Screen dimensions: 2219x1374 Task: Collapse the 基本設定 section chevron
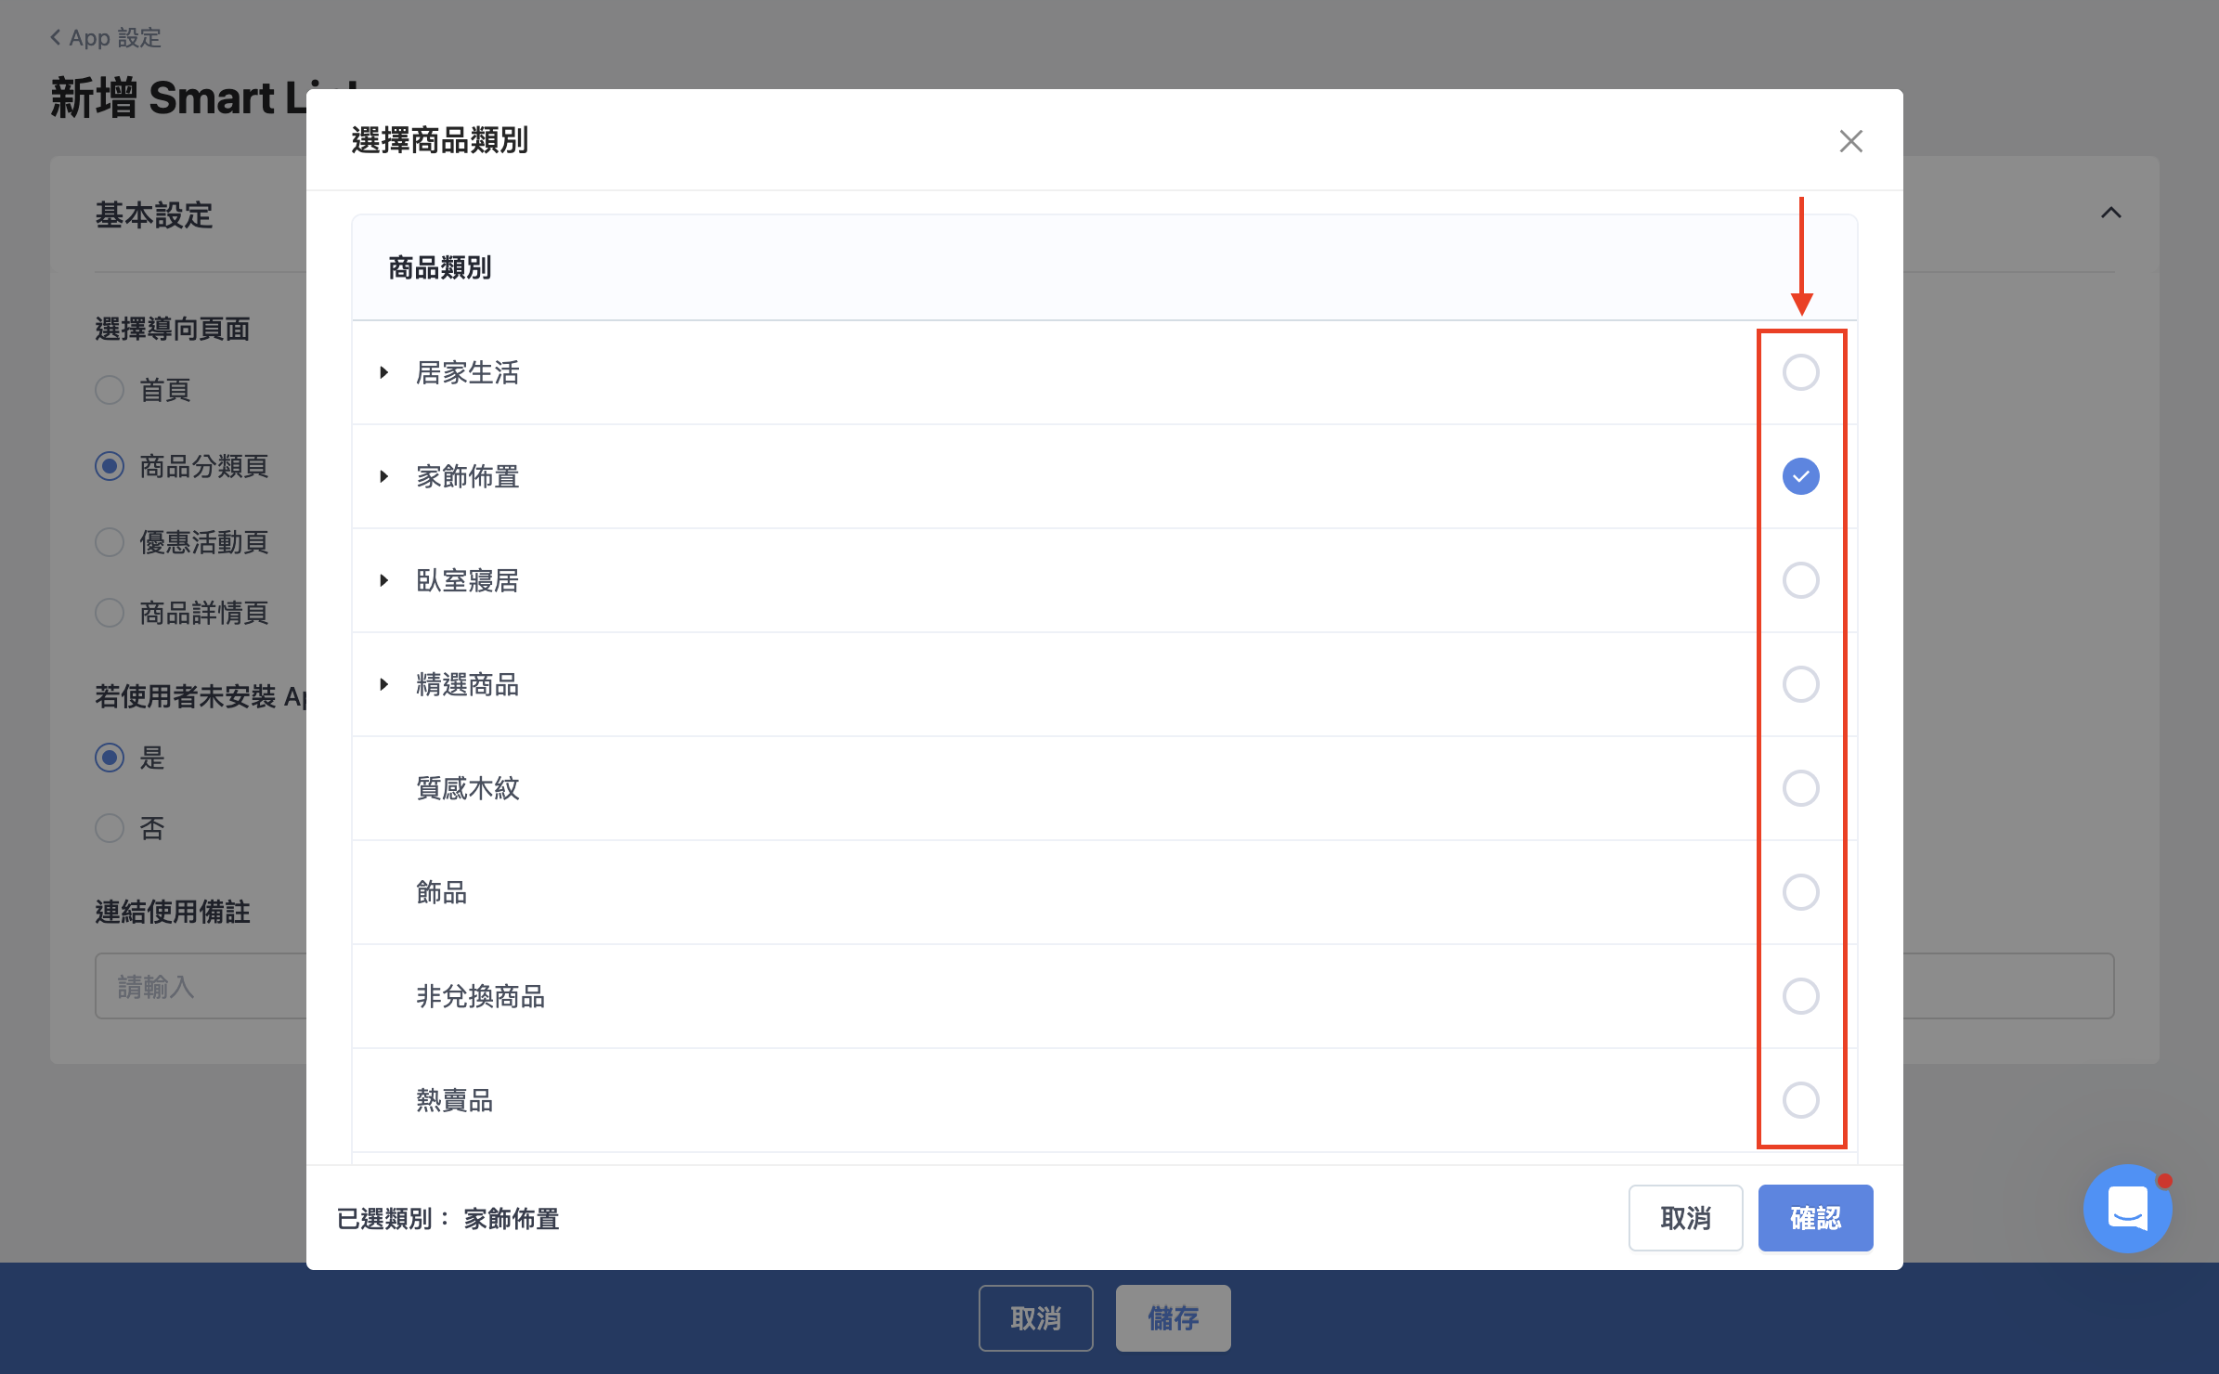click(2110, 213)
